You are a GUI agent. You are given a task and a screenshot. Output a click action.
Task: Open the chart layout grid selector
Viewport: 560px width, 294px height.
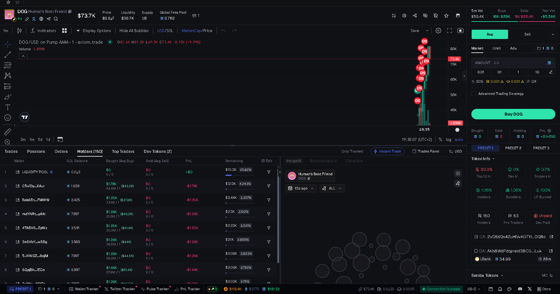click(x=65, y=31)
